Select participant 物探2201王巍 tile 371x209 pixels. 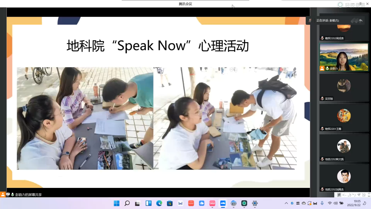[x=344, y=117]
